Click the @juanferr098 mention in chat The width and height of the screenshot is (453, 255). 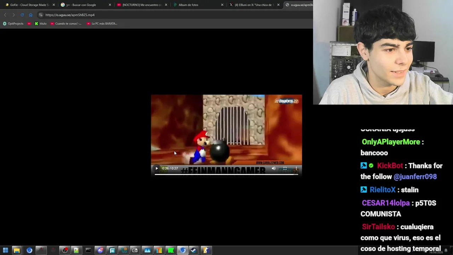tap(415, 177)
